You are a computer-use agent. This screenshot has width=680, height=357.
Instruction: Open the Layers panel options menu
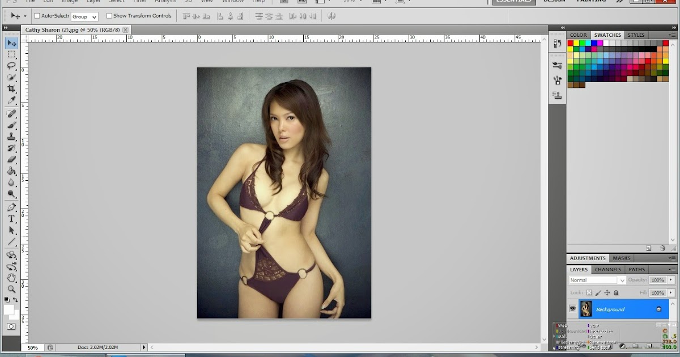coord(671,270)
